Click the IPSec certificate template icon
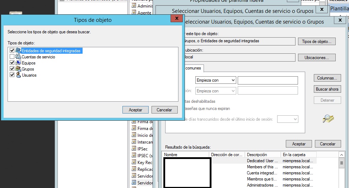349x188 pixels. (134, 149)
